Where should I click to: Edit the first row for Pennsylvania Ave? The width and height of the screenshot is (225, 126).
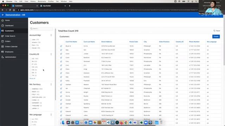[x=61, y=46]
